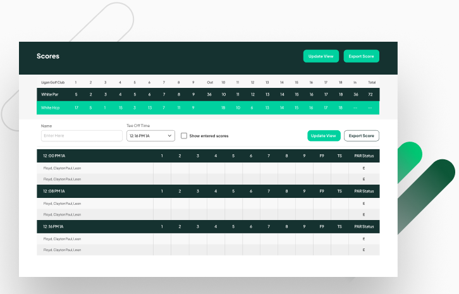Tick the Show entered scores checkbox
Viewport: 459px width, 294px height.
click(x=184, y=136)
